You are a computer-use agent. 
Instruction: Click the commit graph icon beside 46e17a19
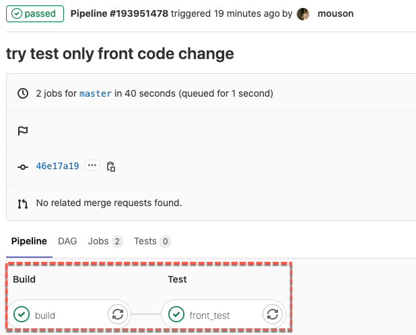pyautogui.click(x=23, y=167)
